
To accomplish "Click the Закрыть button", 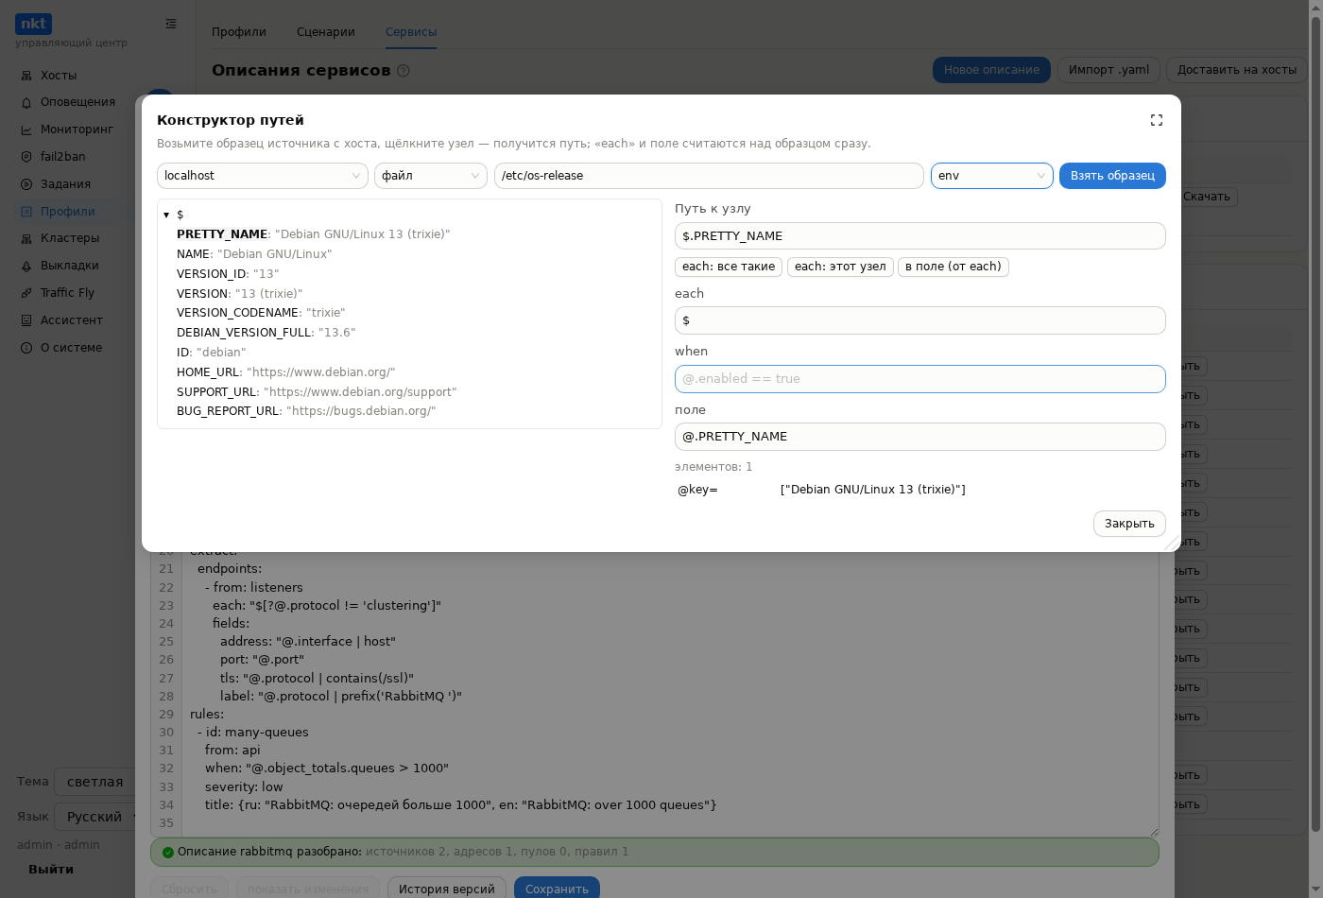I will coord(1129,524).
